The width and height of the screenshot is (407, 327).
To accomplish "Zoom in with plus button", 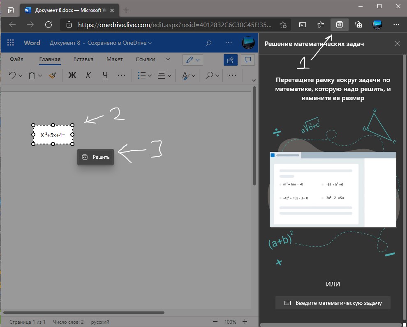I will [x=245, y=322].
